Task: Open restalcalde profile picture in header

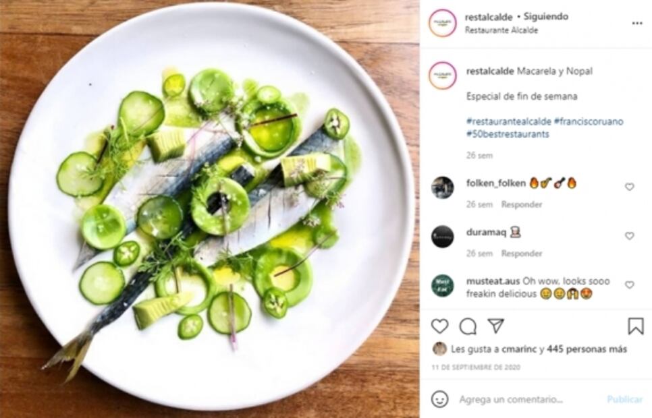Action: [x=442, y=23]
